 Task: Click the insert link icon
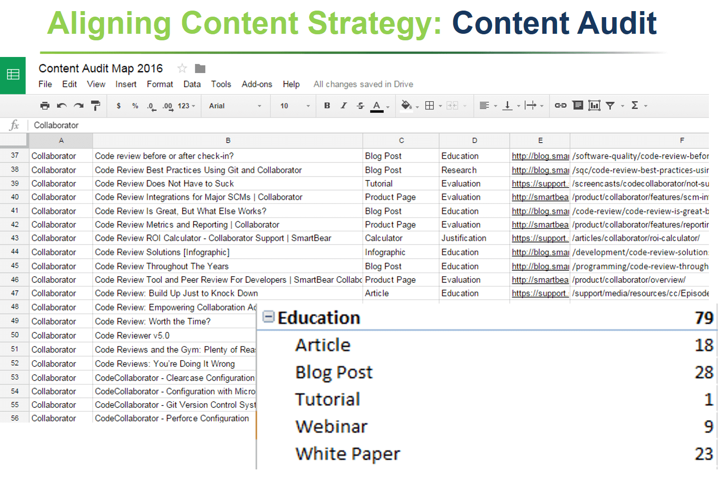click(560, 105)
